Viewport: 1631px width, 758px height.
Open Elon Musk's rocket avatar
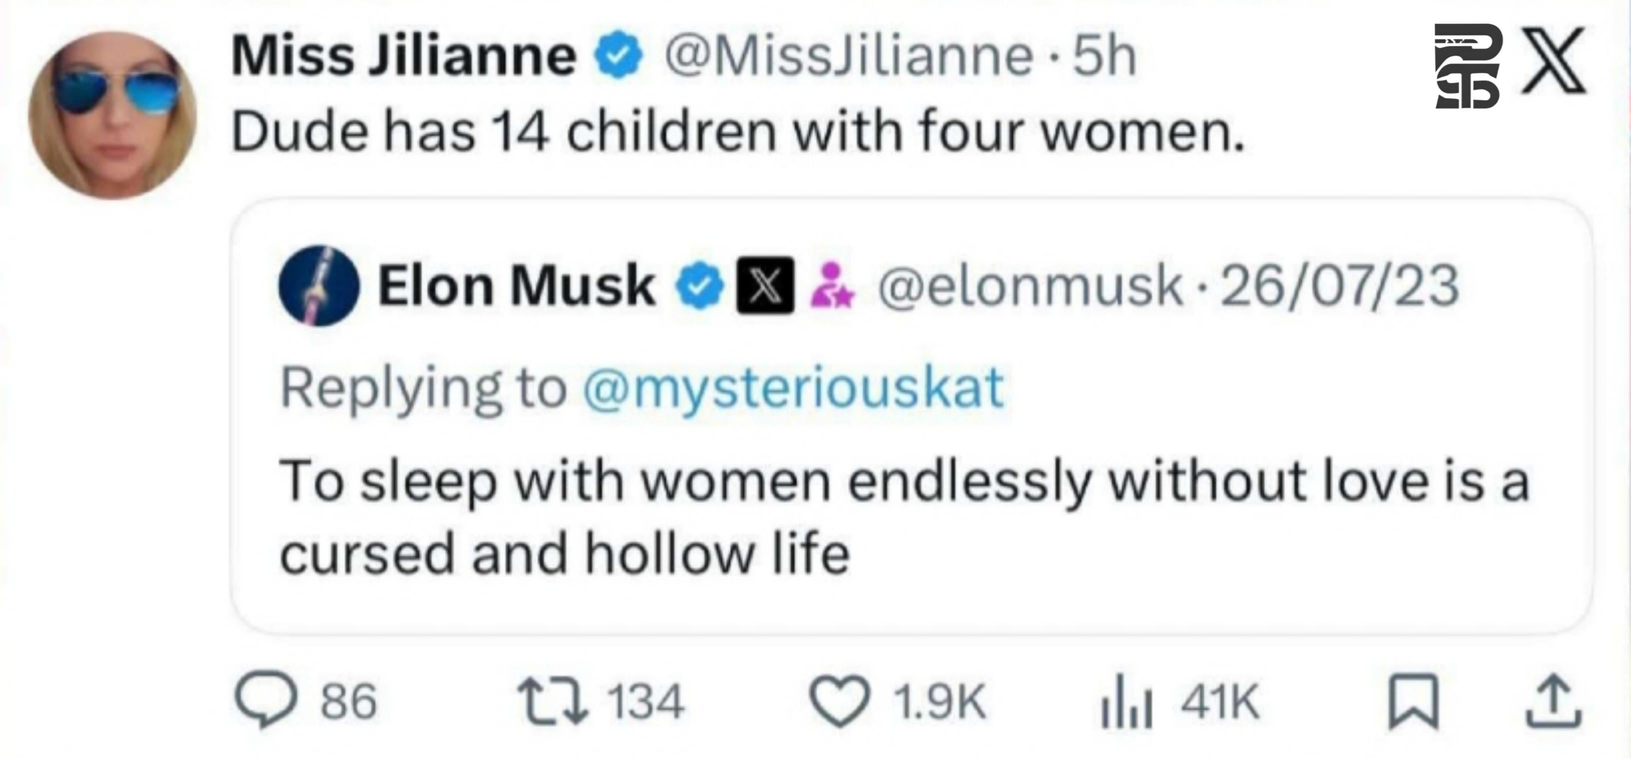tap(319, 286)
